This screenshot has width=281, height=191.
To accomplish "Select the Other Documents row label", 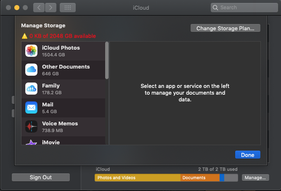I will [x=66, y=66].
